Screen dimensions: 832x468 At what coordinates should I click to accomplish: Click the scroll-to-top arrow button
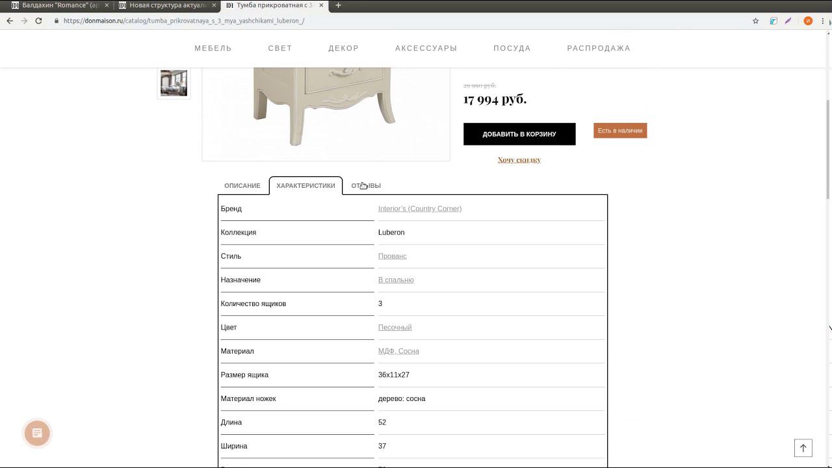[x=803, y=448]
